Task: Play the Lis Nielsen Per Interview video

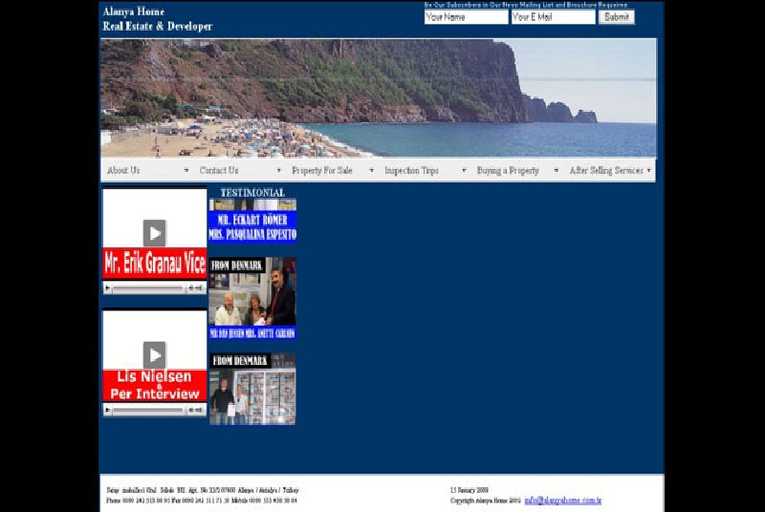Action: pyautogui.click(x=154, y=354)
